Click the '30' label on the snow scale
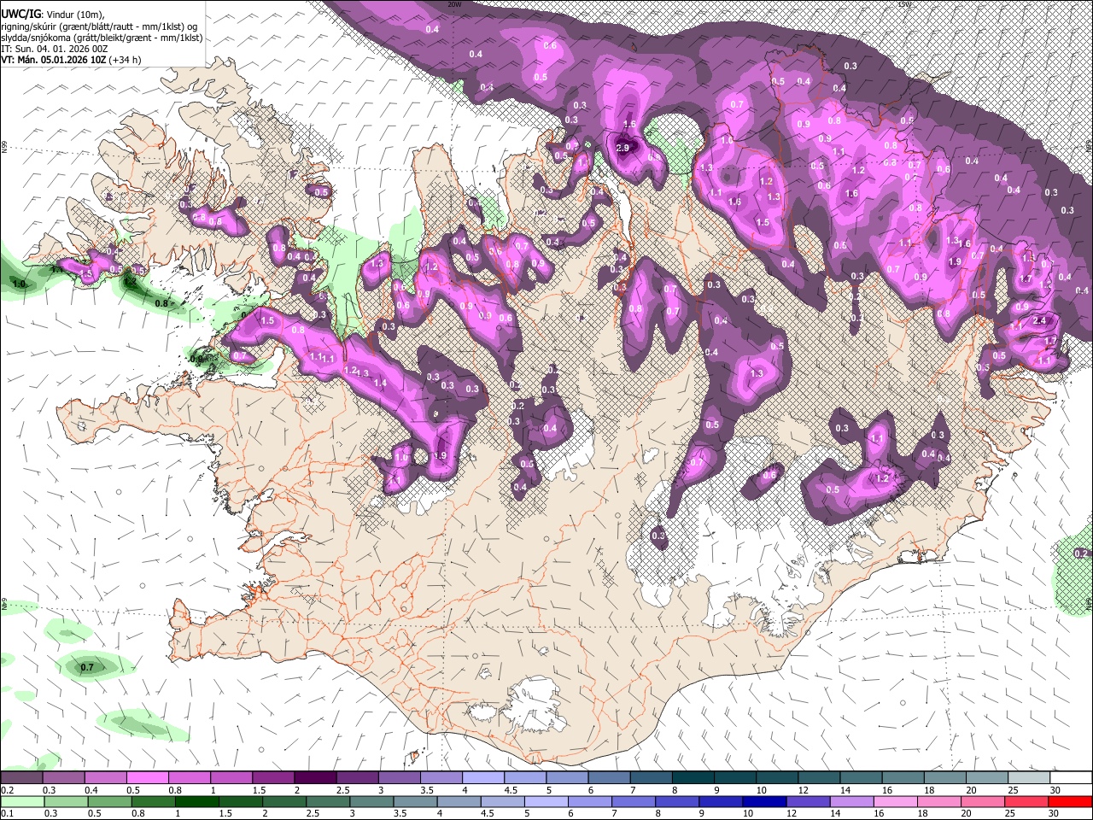This screenshot has width=1093, height=820. tap(1055, 790)
